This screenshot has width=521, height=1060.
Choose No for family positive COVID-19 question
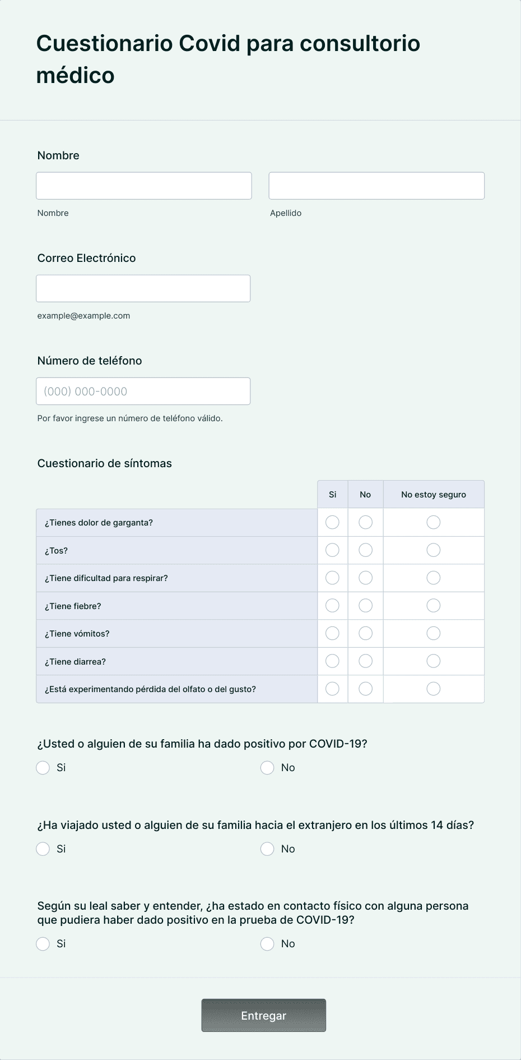[267, 767]
